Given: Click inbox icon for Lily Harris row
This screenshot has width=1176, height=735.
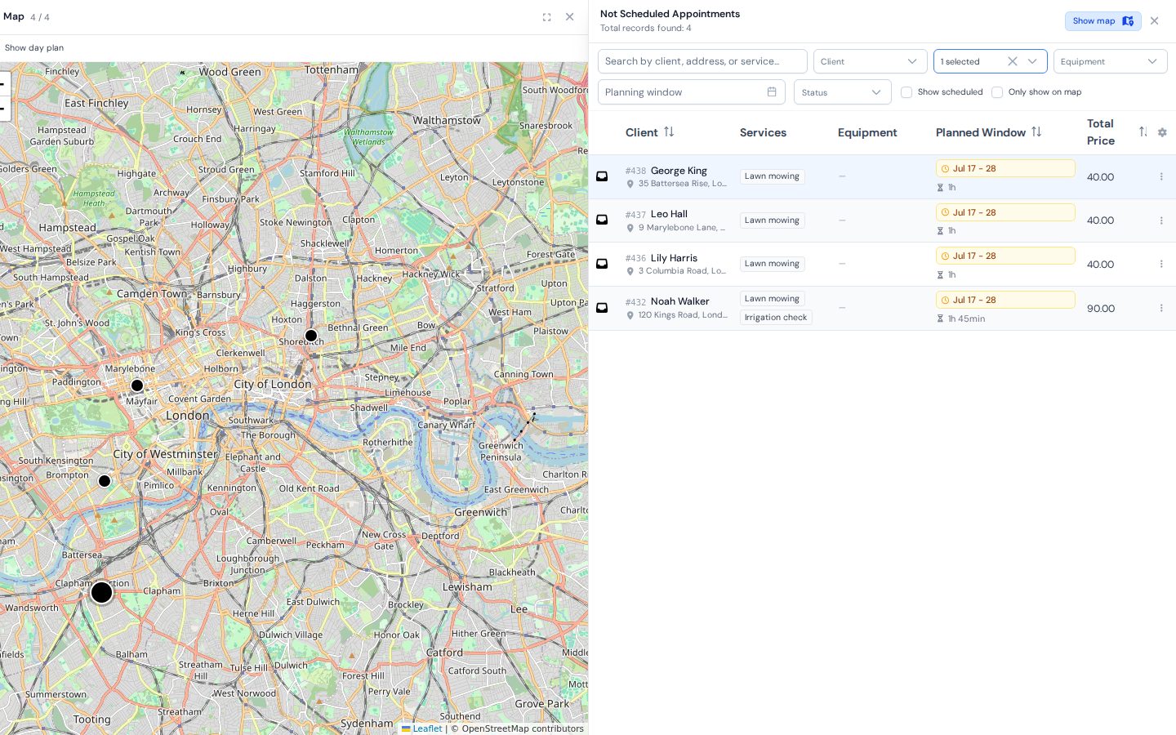Looking at the screenshot, I should coord(602,264).
